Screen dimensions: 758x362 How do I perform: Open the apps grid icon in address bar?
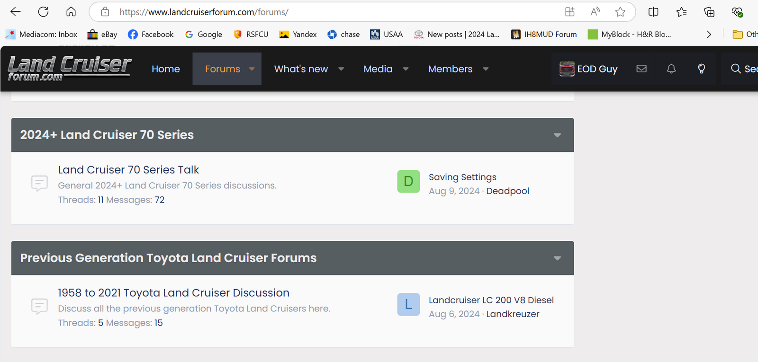(x=570, y=12)
